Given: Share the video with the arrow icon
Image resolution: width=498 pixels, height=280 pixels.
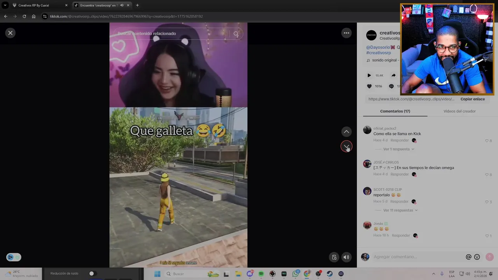Looking at the screenshot, I should tap(393, 75).
